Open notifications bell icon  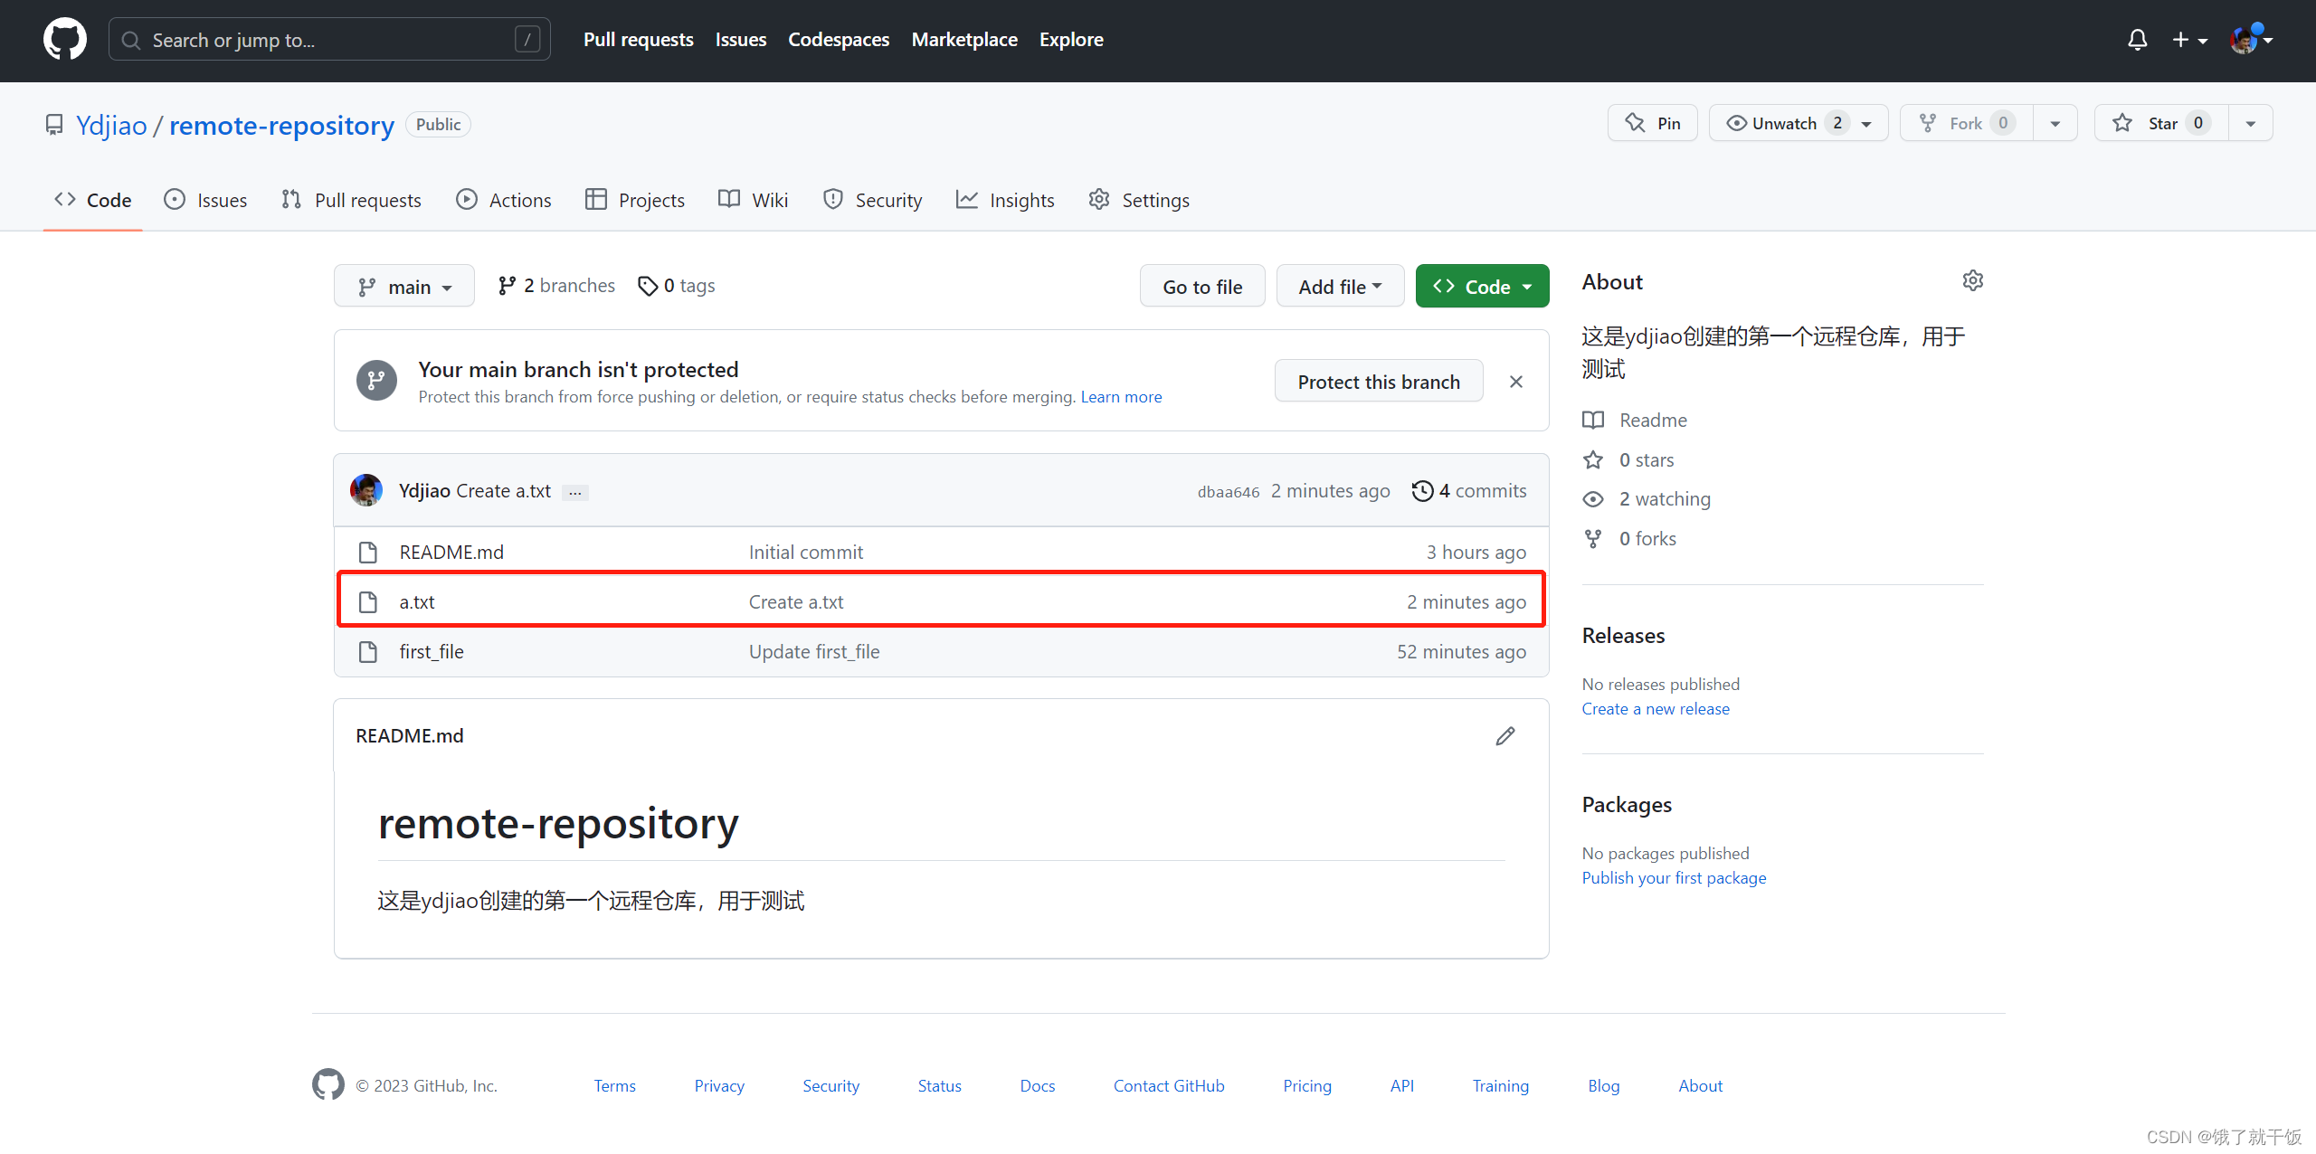(2137, 40)
